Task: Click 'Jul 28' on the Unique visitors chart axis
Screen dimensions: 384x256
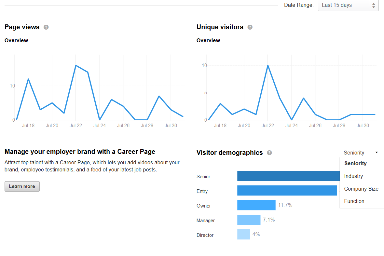Action: [339, 126]
